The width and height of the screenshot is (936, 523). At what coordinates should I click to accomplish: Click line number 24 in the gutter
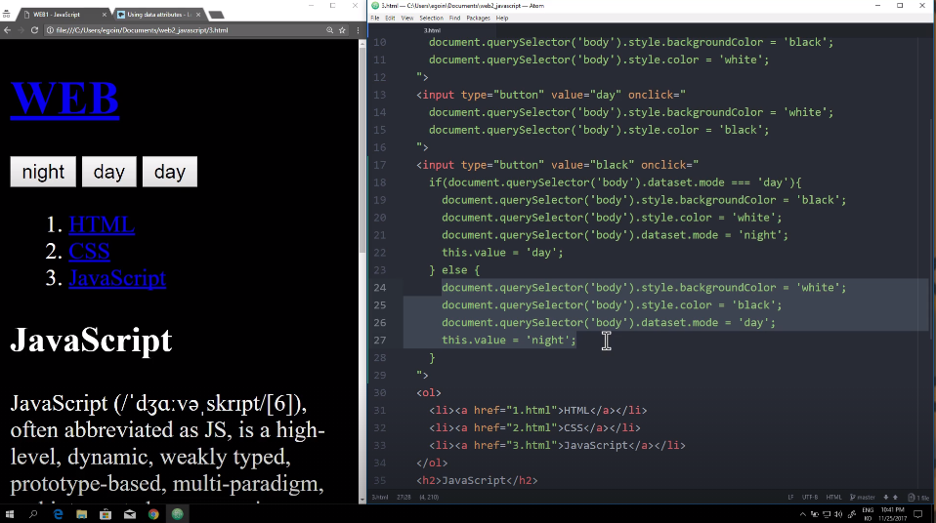(380, 288)
